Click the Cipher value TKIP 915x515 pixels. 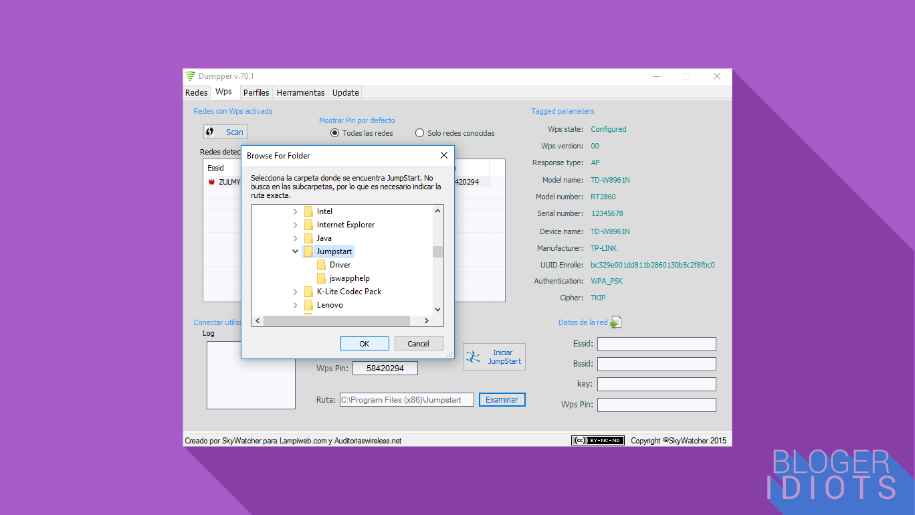598,298
